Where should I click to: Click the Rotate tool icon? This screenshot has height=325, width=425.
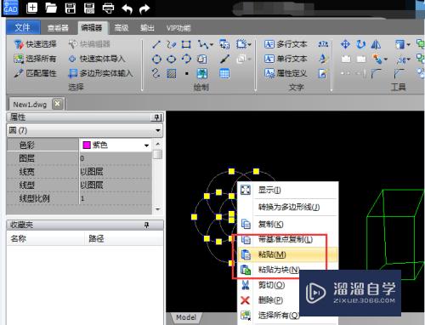pos(360,44)
